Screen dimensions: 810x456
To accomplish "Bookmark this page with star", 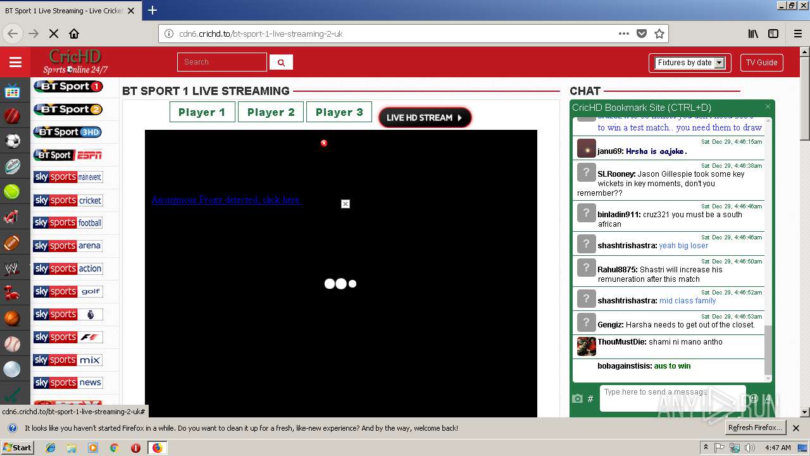I will (659, 34).
